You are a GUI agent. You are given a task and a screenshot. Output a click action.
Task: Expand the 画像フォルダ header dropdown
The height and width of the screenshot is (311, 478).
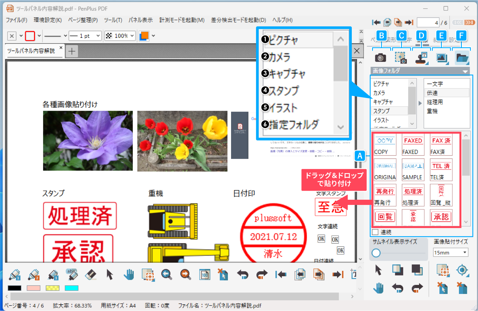pos(465,71)
